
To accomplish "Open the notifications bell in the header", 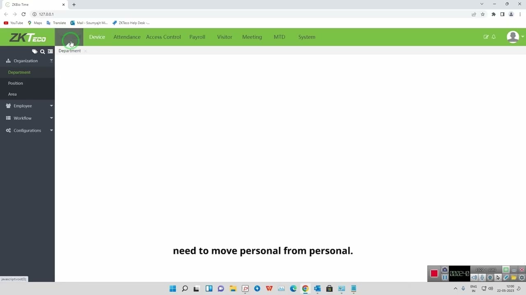I will point(494,37).
